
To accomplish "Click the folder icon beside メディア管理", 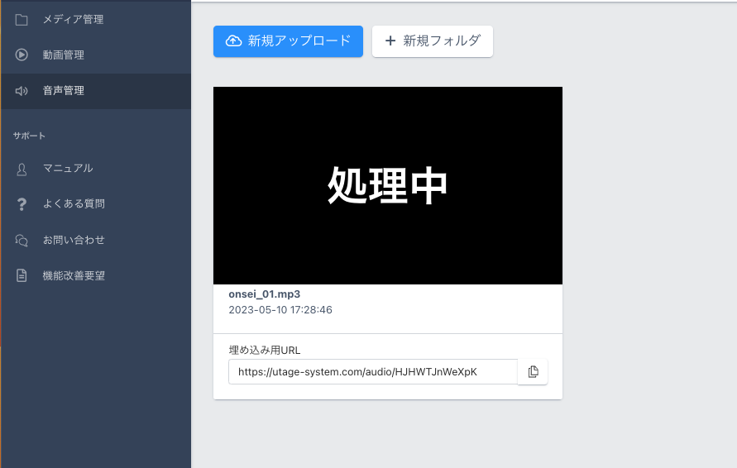I will point(22,19).
